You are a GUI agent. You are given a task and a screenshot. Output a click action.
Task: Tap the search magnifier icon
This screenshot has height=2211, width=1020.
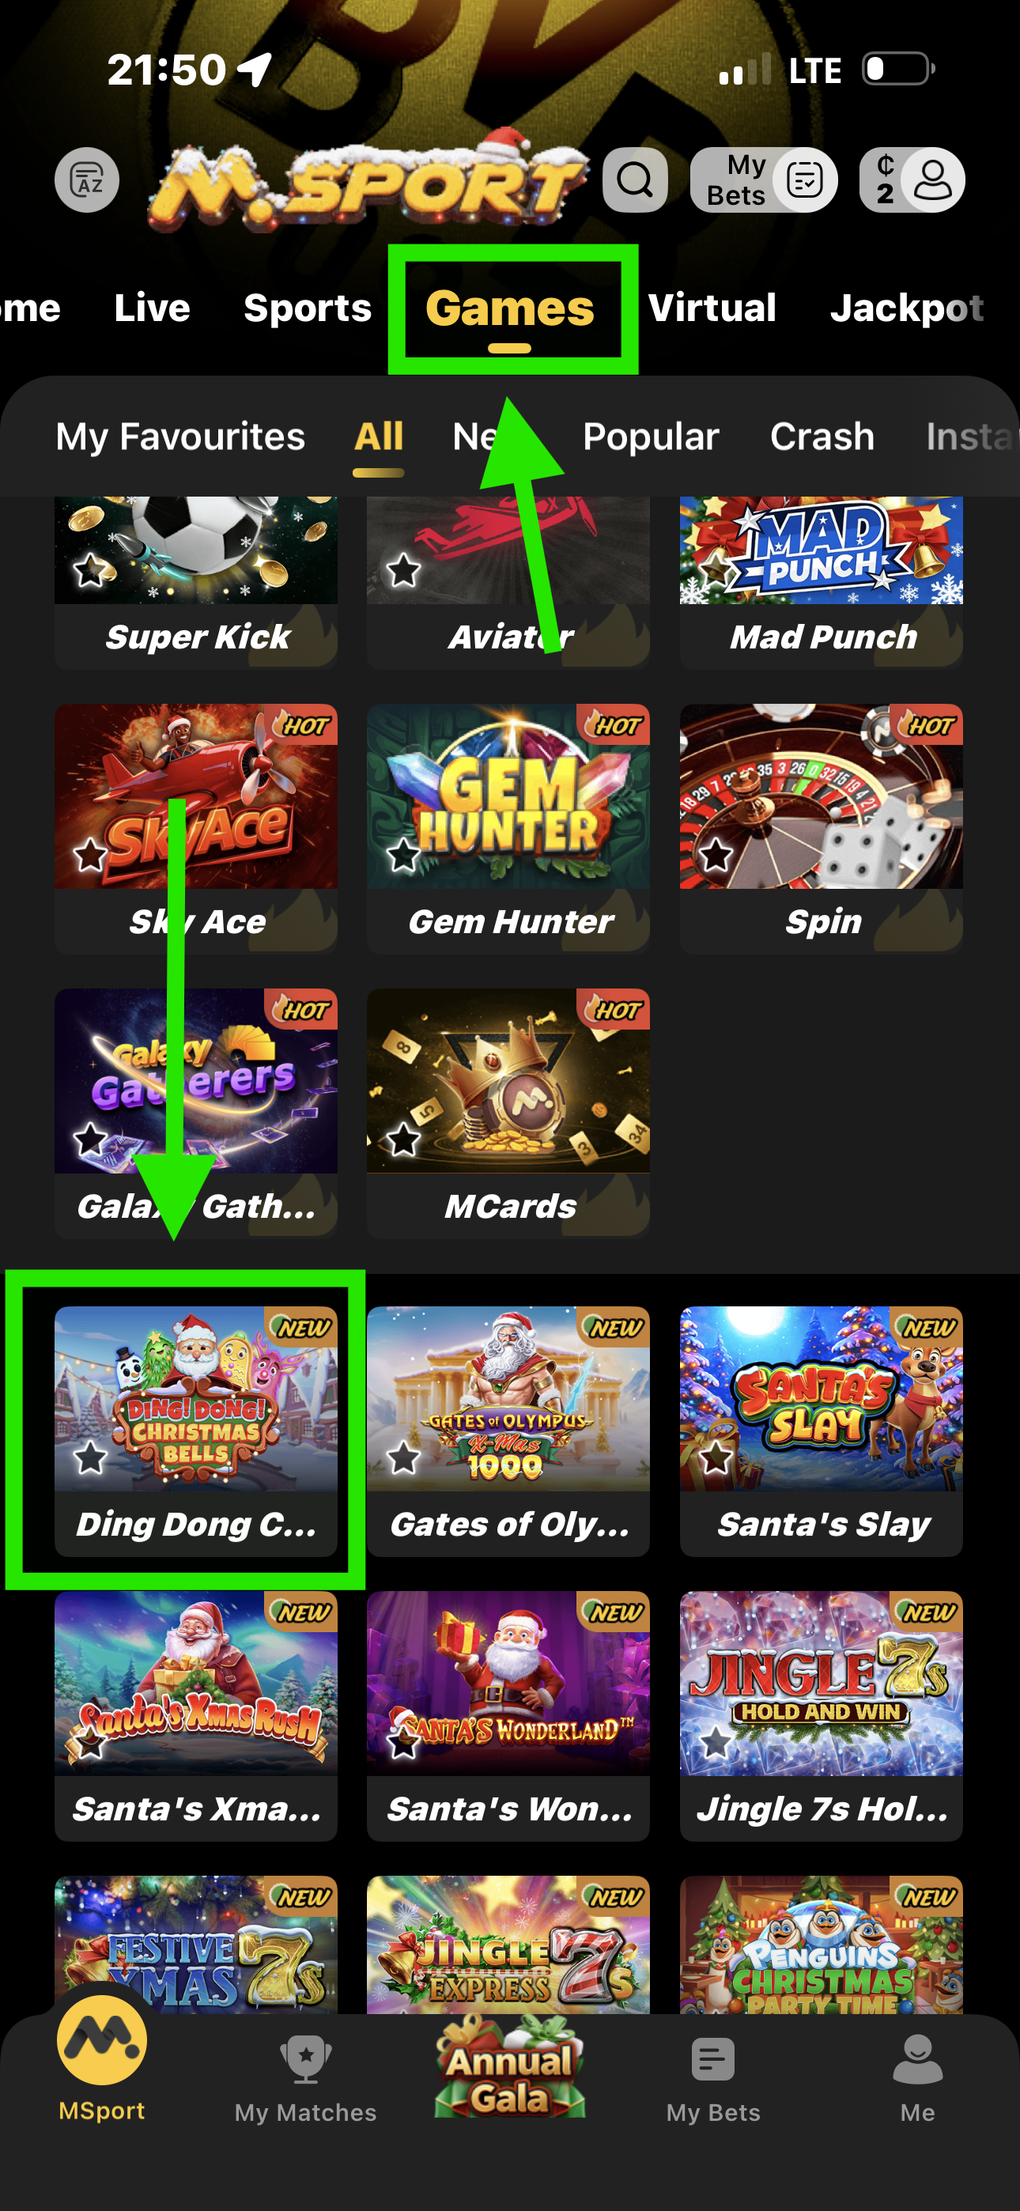[x=634, y=180]
